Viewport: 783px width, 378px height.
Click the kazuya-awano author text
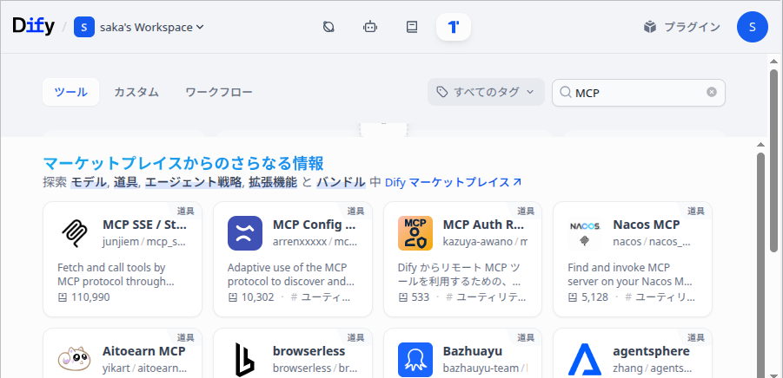(478, 242)
